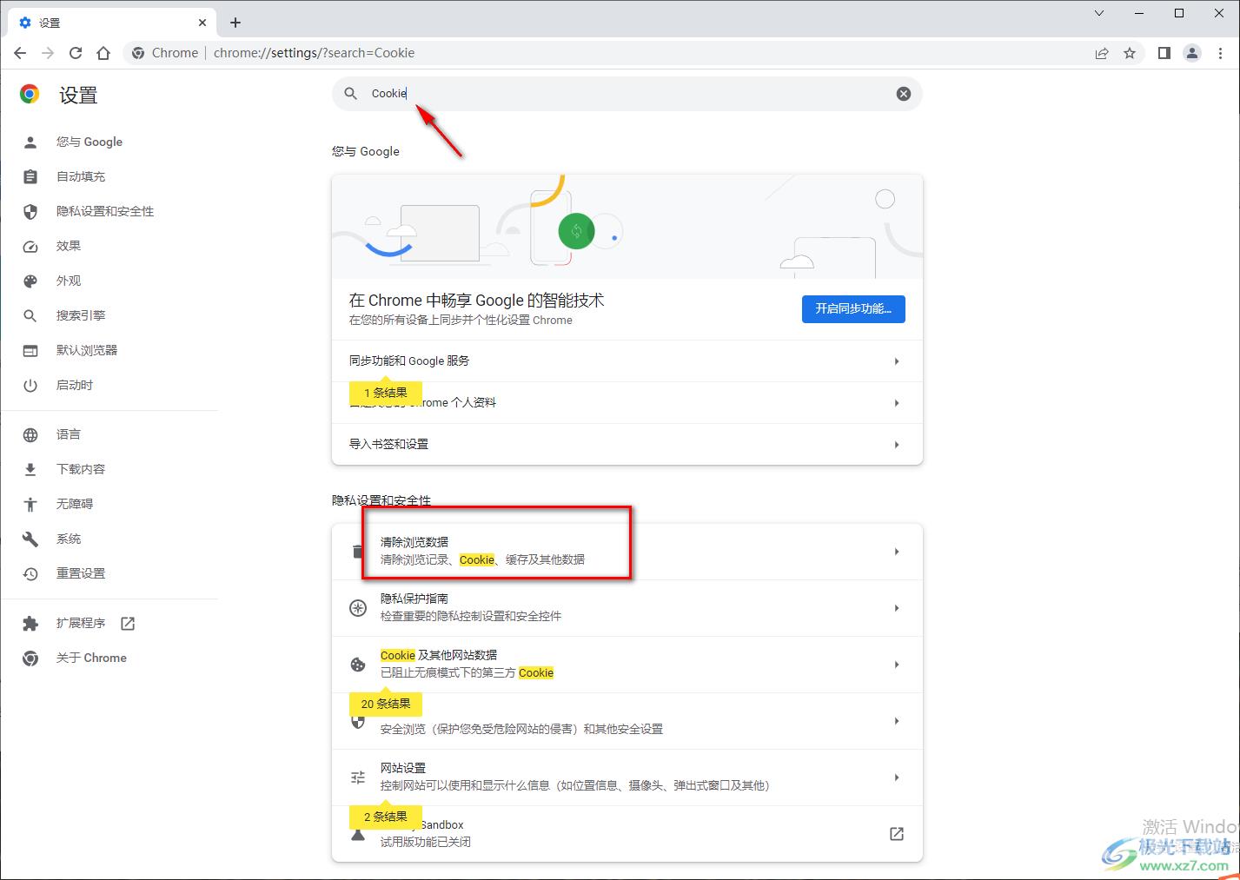This screenshot has width=1240, height=880.
Task: Reload the page with the refresh icon
Action: pyautogui.click(x=76, y=53)
